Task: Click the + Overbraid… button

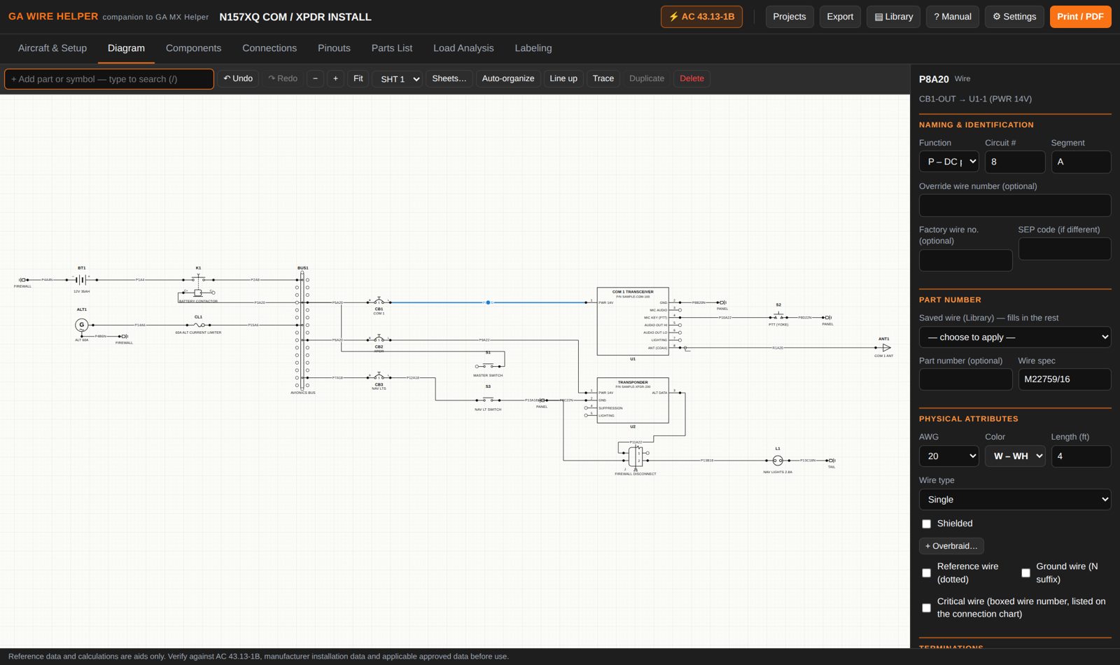Action: point(951,546)
